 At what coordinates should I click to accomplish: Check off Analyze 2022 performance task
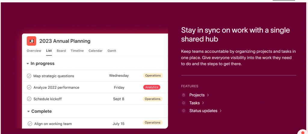[x=29, y=87]
